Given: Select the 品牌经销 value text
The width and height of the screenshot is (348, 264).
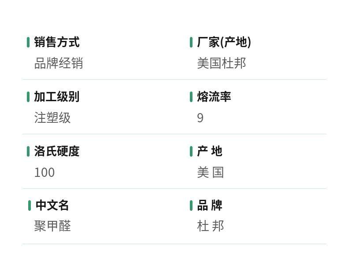Looking at the screenshot, I should pos(59,63).
